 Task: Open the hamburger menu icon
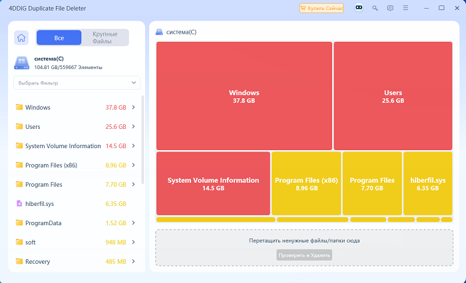[x=405, y=8]
